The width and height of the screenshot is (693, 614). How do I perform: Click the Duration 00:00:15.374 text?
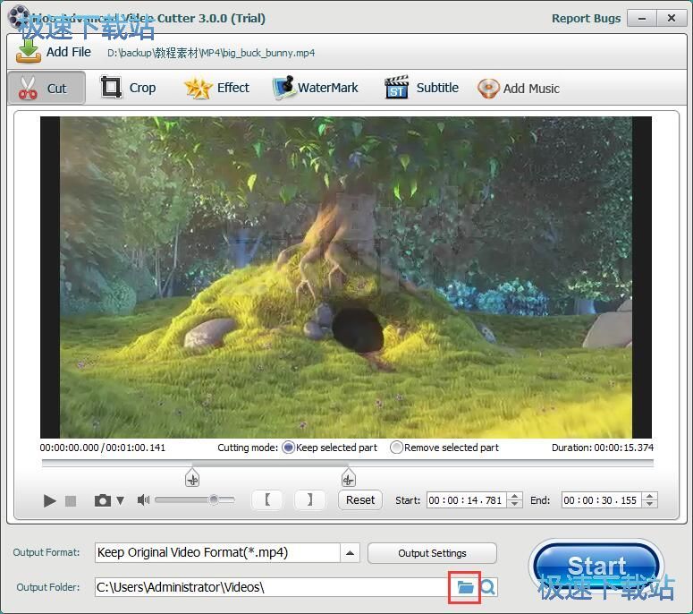point(603,448)
